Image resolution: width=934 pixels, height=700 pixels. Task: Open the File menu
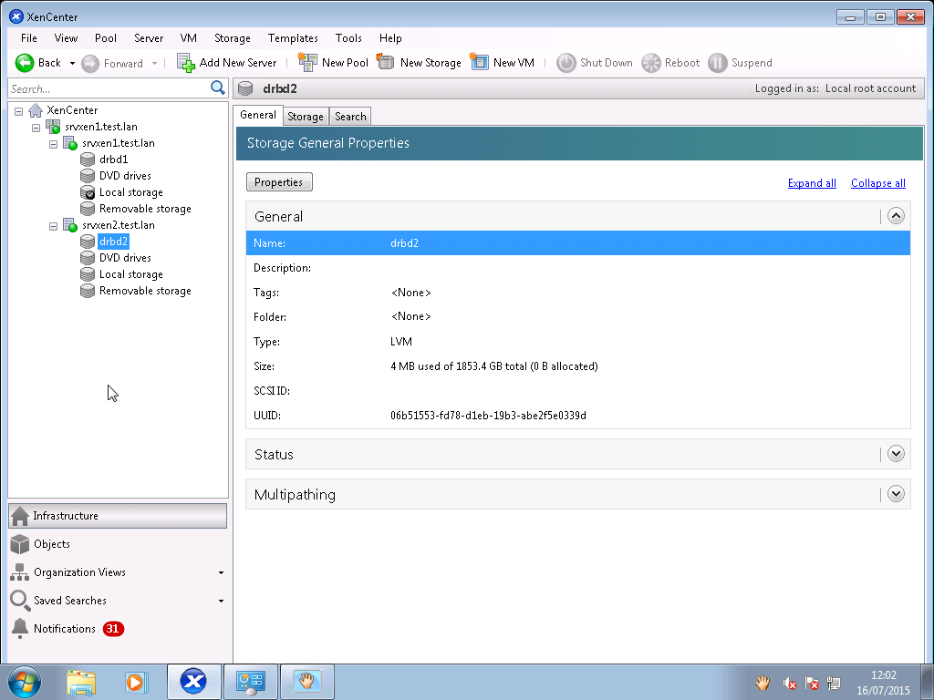[28, 38]
